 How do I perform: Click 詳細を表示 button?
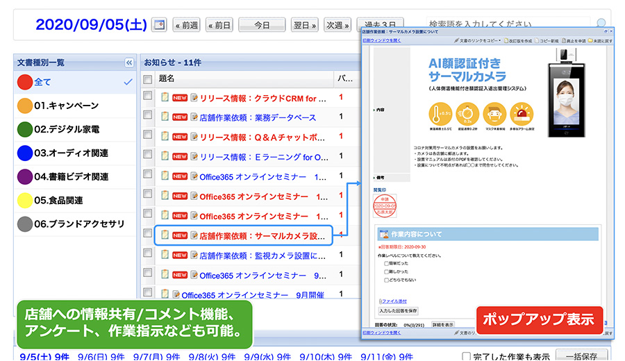click(443, 325)
